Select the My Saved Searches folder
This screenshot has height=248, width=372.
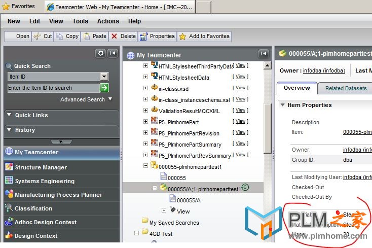click(x=174, y=223)
